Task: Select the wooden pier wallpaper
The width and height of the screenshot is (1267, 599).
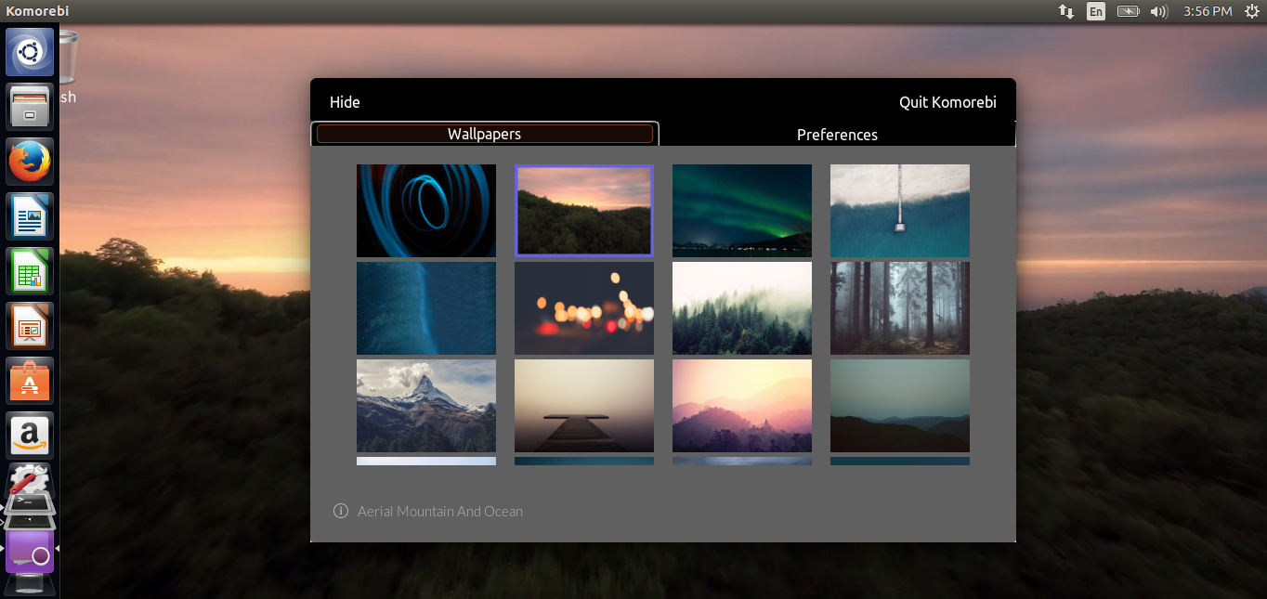Action: click(x=584, y=406)
